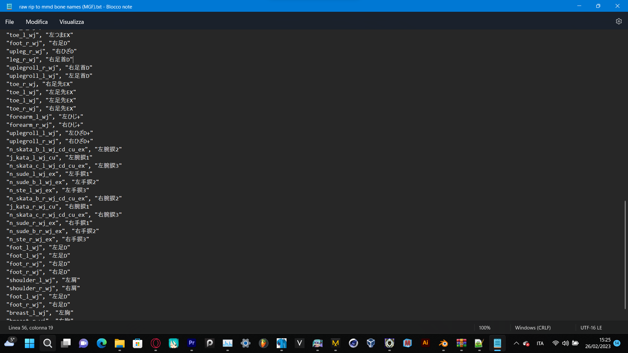Open Wi-Fi network settings tray icon

pyautogui.click(x=555, y=343)
